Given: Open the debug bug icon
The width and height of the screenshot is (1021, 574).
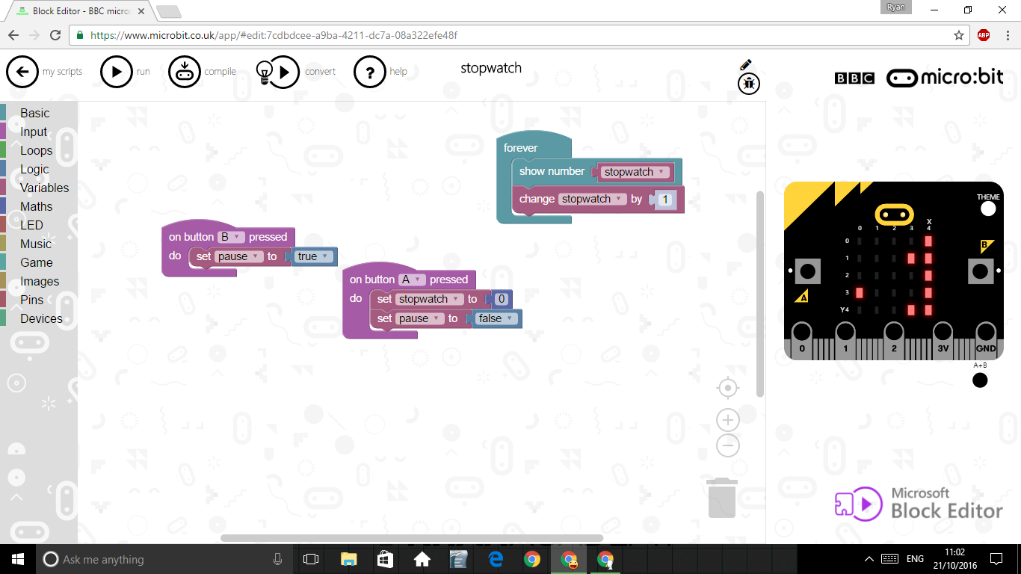Looking at the screenshot, I should 748,84.
